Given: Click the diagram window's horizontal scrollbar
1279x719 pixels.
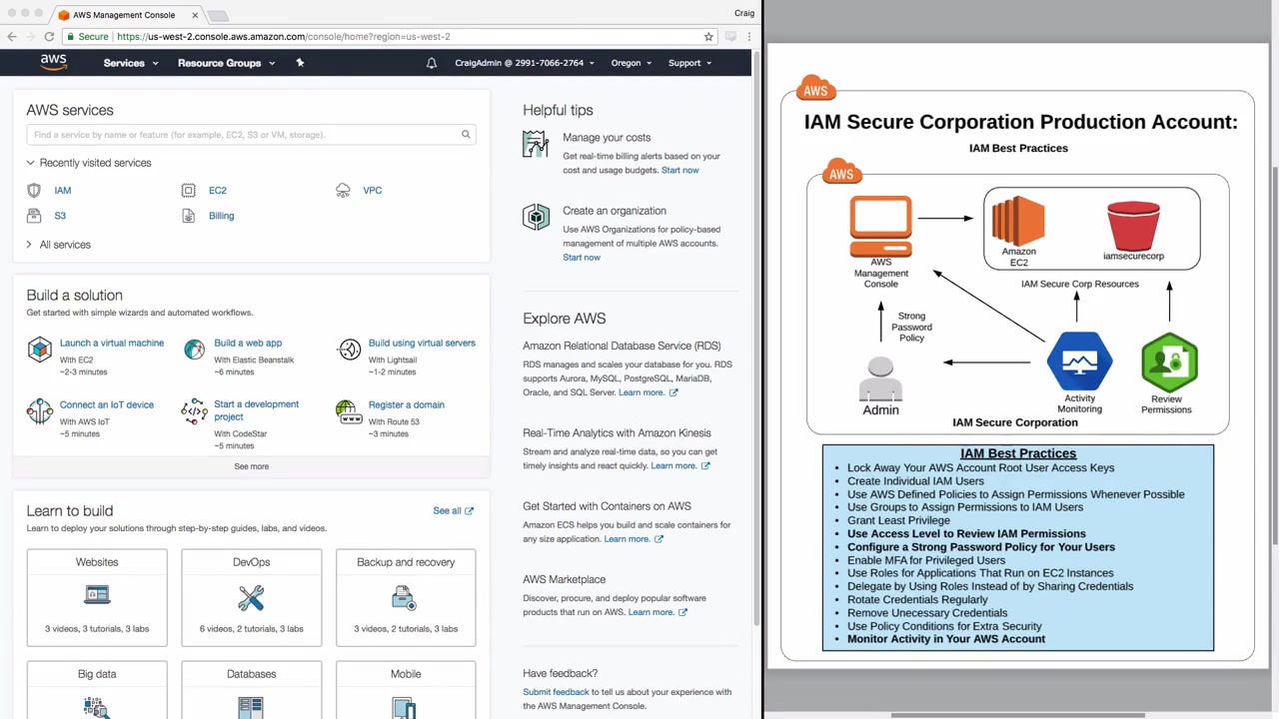Looking at the screenshot, I should (x=1017, y=715).
